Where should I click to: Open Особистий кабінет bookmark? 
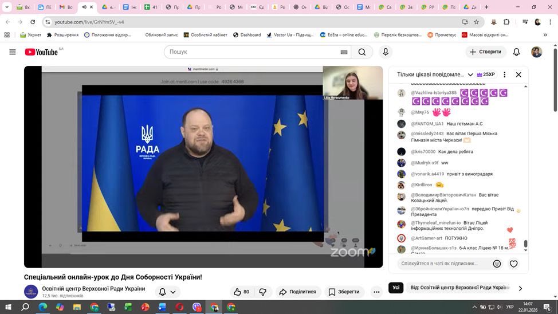(x=205, y=35)
